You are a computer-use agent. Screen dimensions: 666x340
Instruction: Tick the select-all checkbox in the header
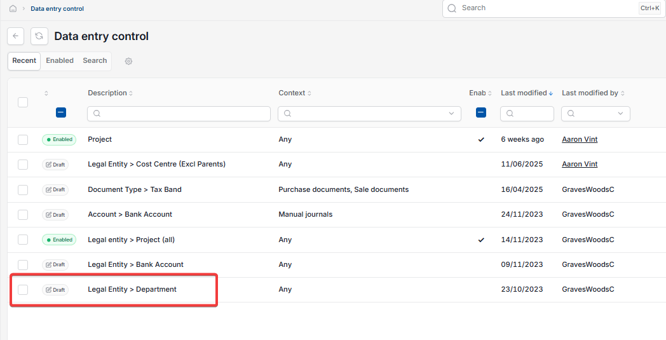click(23, 102)
